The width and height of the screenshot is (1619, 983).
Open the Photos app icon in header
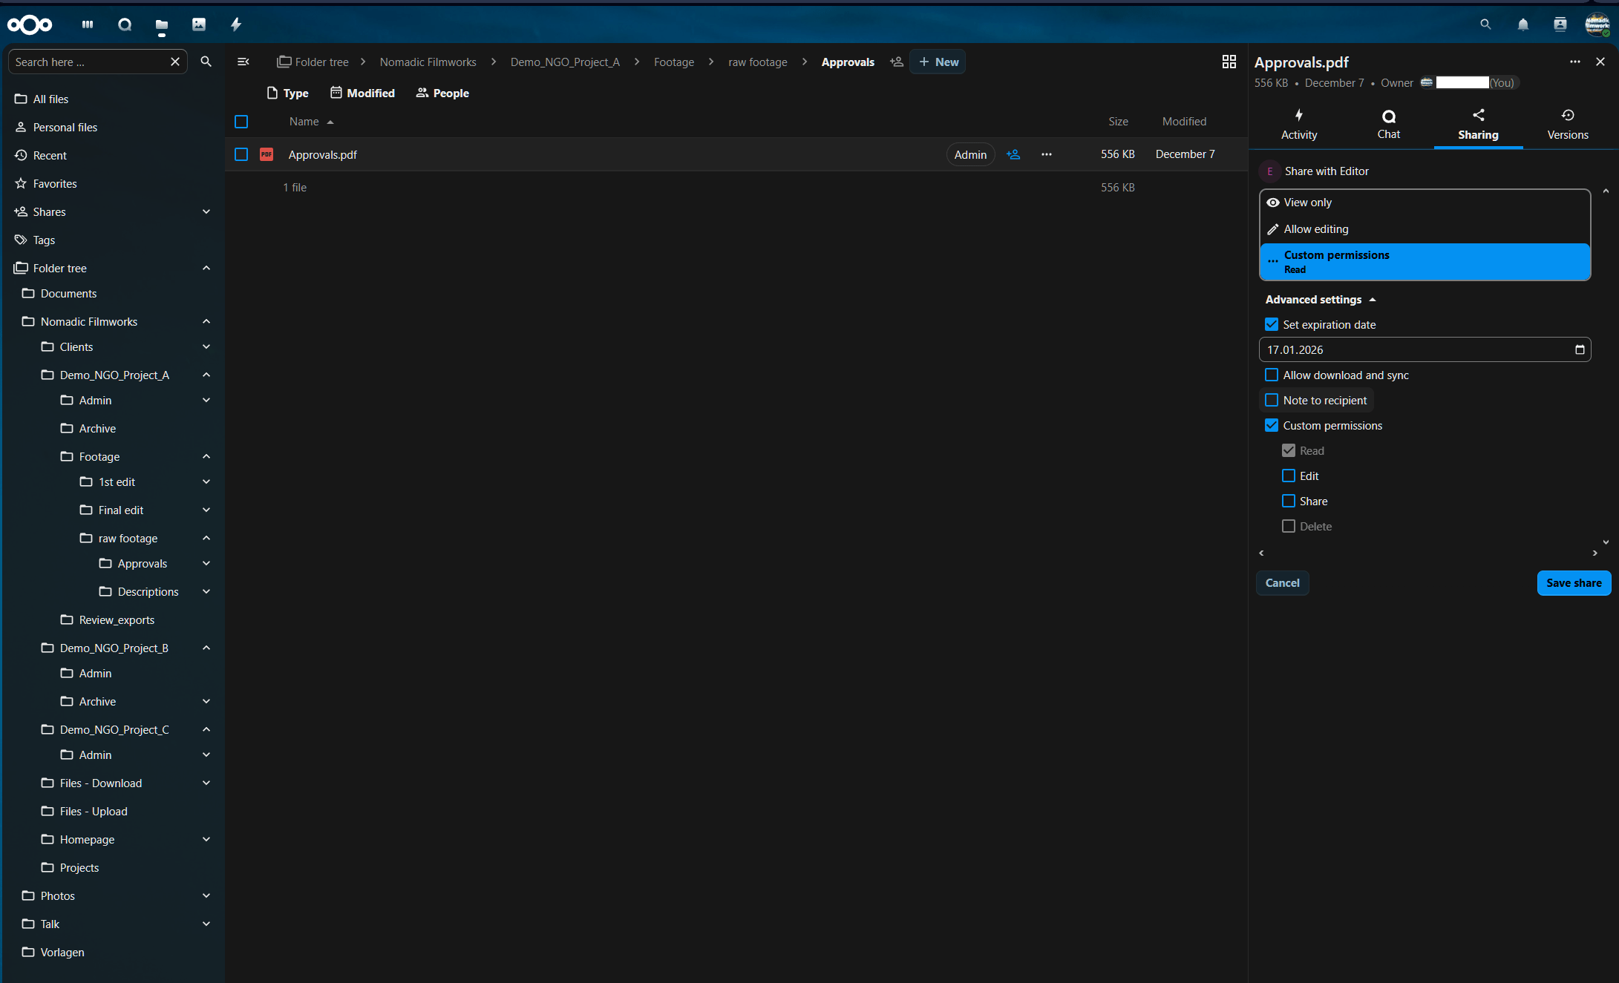pyautogui.click(x=199, y=24)
